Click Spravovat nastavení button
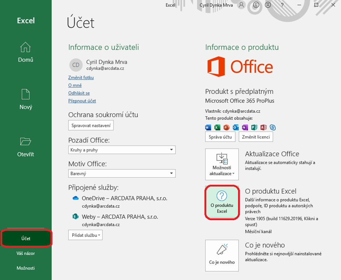This screenshot has width=341, height=280. [x=91, y=125]
